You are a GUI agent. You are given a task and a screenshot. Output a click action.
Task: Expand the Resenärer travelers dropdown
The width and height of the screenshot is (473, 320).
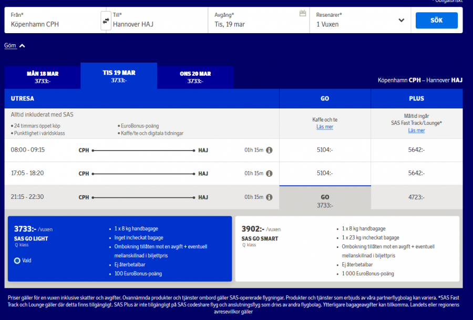[x=401, y=21]
